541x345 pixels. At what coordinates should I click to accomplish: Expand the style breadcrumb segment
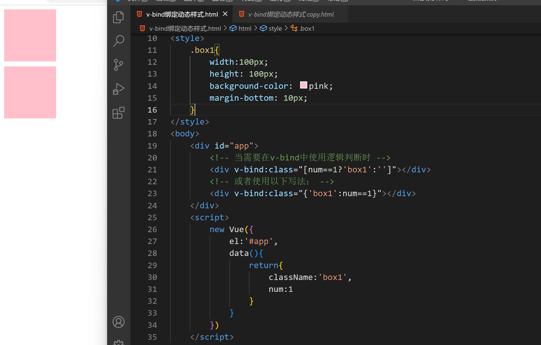point(275,28)
